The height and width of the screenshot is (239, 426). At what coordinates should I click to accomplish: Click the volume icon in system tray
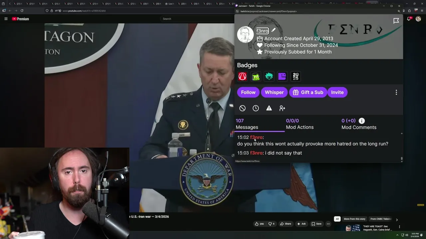click(407, 235)
